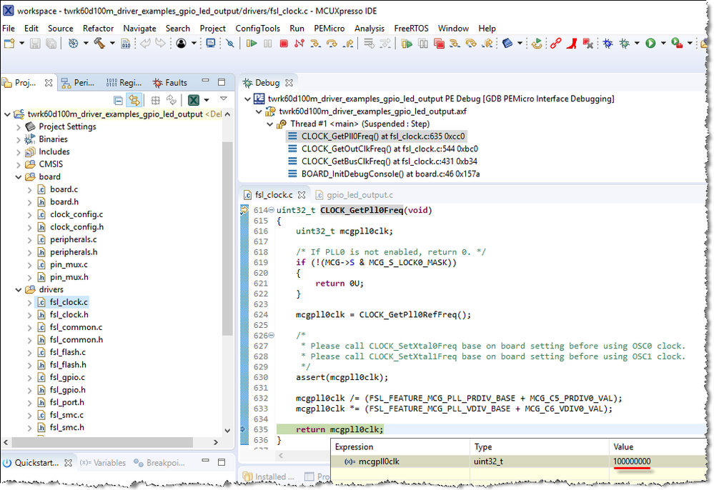
Task: Open the File menu
Action: click(9, 28)
